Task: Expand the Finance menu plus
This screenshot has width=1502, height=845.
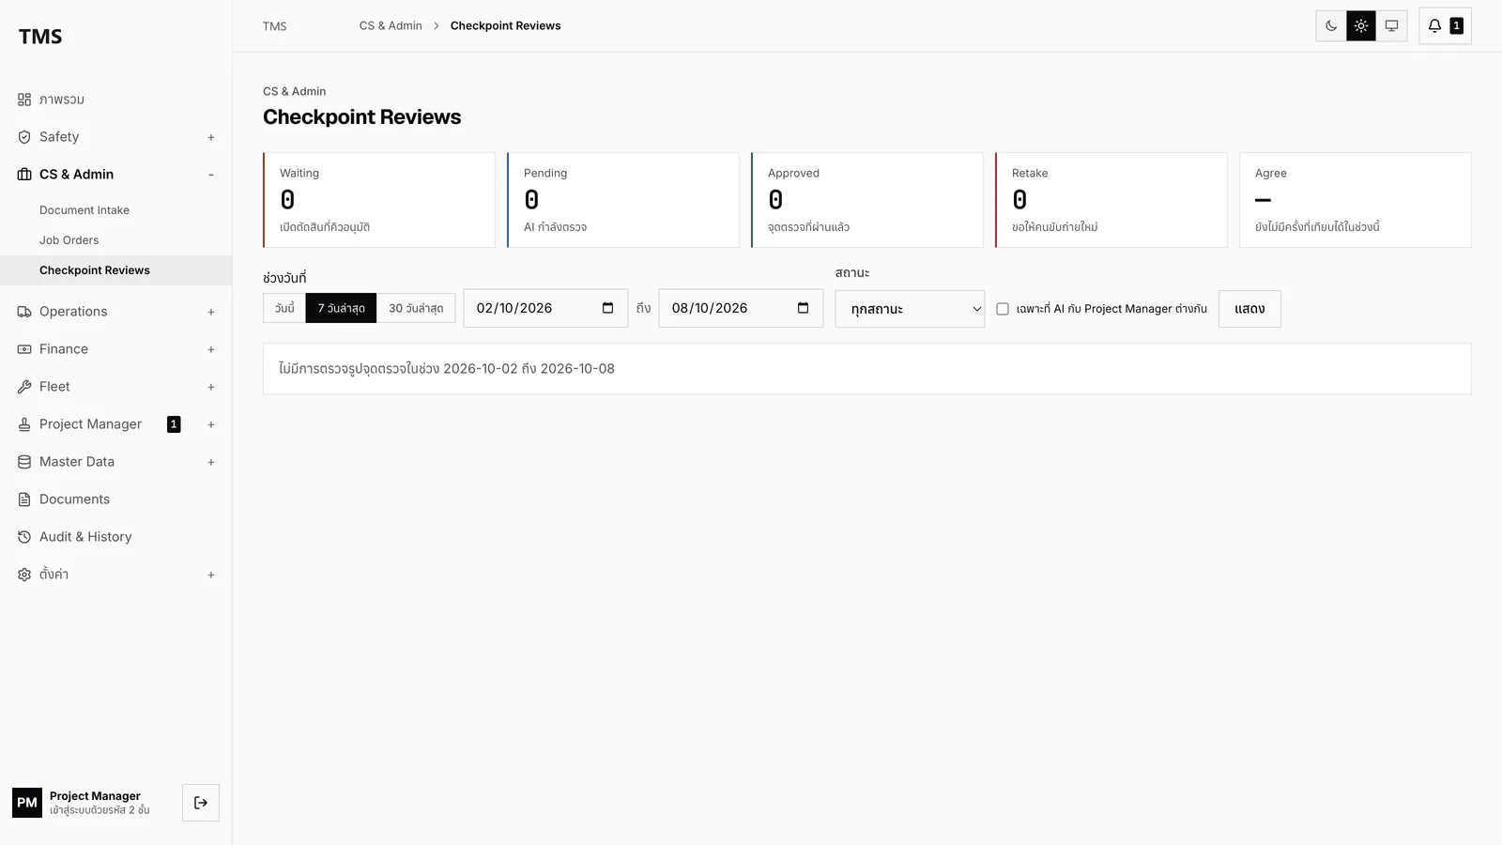Action: click(x=211, y=349)
